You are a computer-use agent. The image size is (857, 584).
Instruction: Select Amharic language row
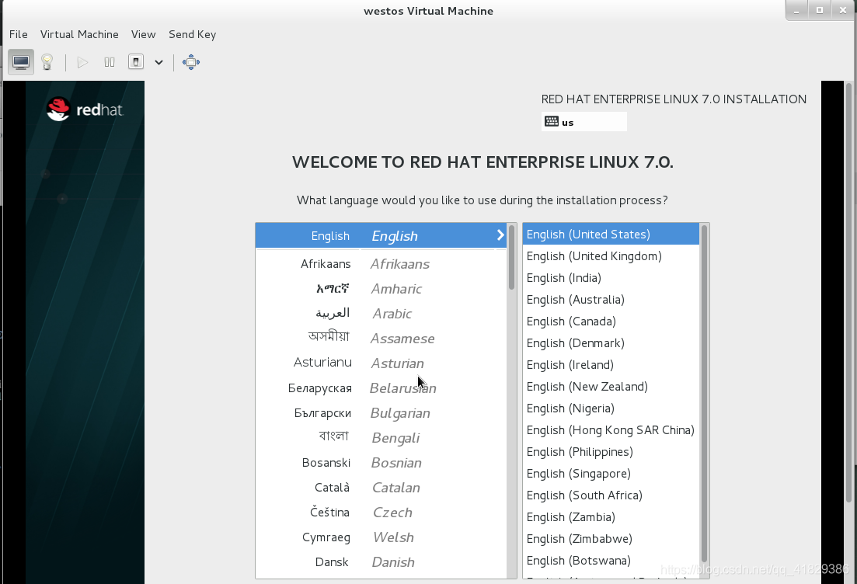(381, 288)
